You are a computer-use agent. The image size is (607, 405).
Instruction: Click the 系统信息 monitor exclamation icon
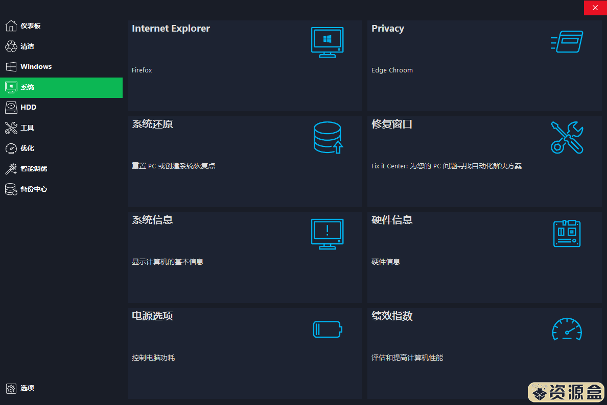click(x=327, y=234)
